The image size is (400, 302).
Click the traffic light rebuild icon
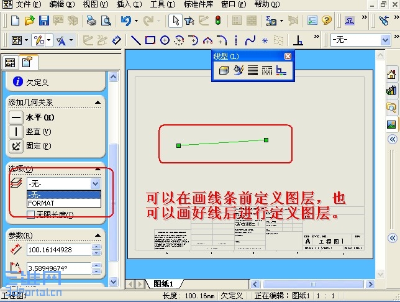point(218,21)
